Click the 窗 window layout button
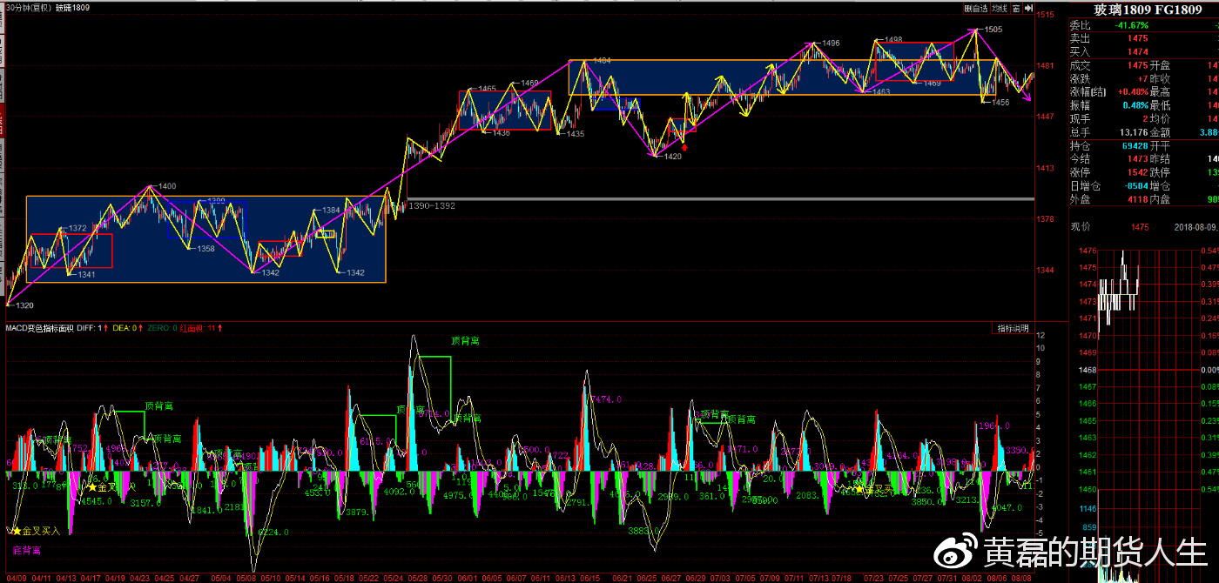The width and height of the screenshot is (1219, 583). [x=1016, y=8]
